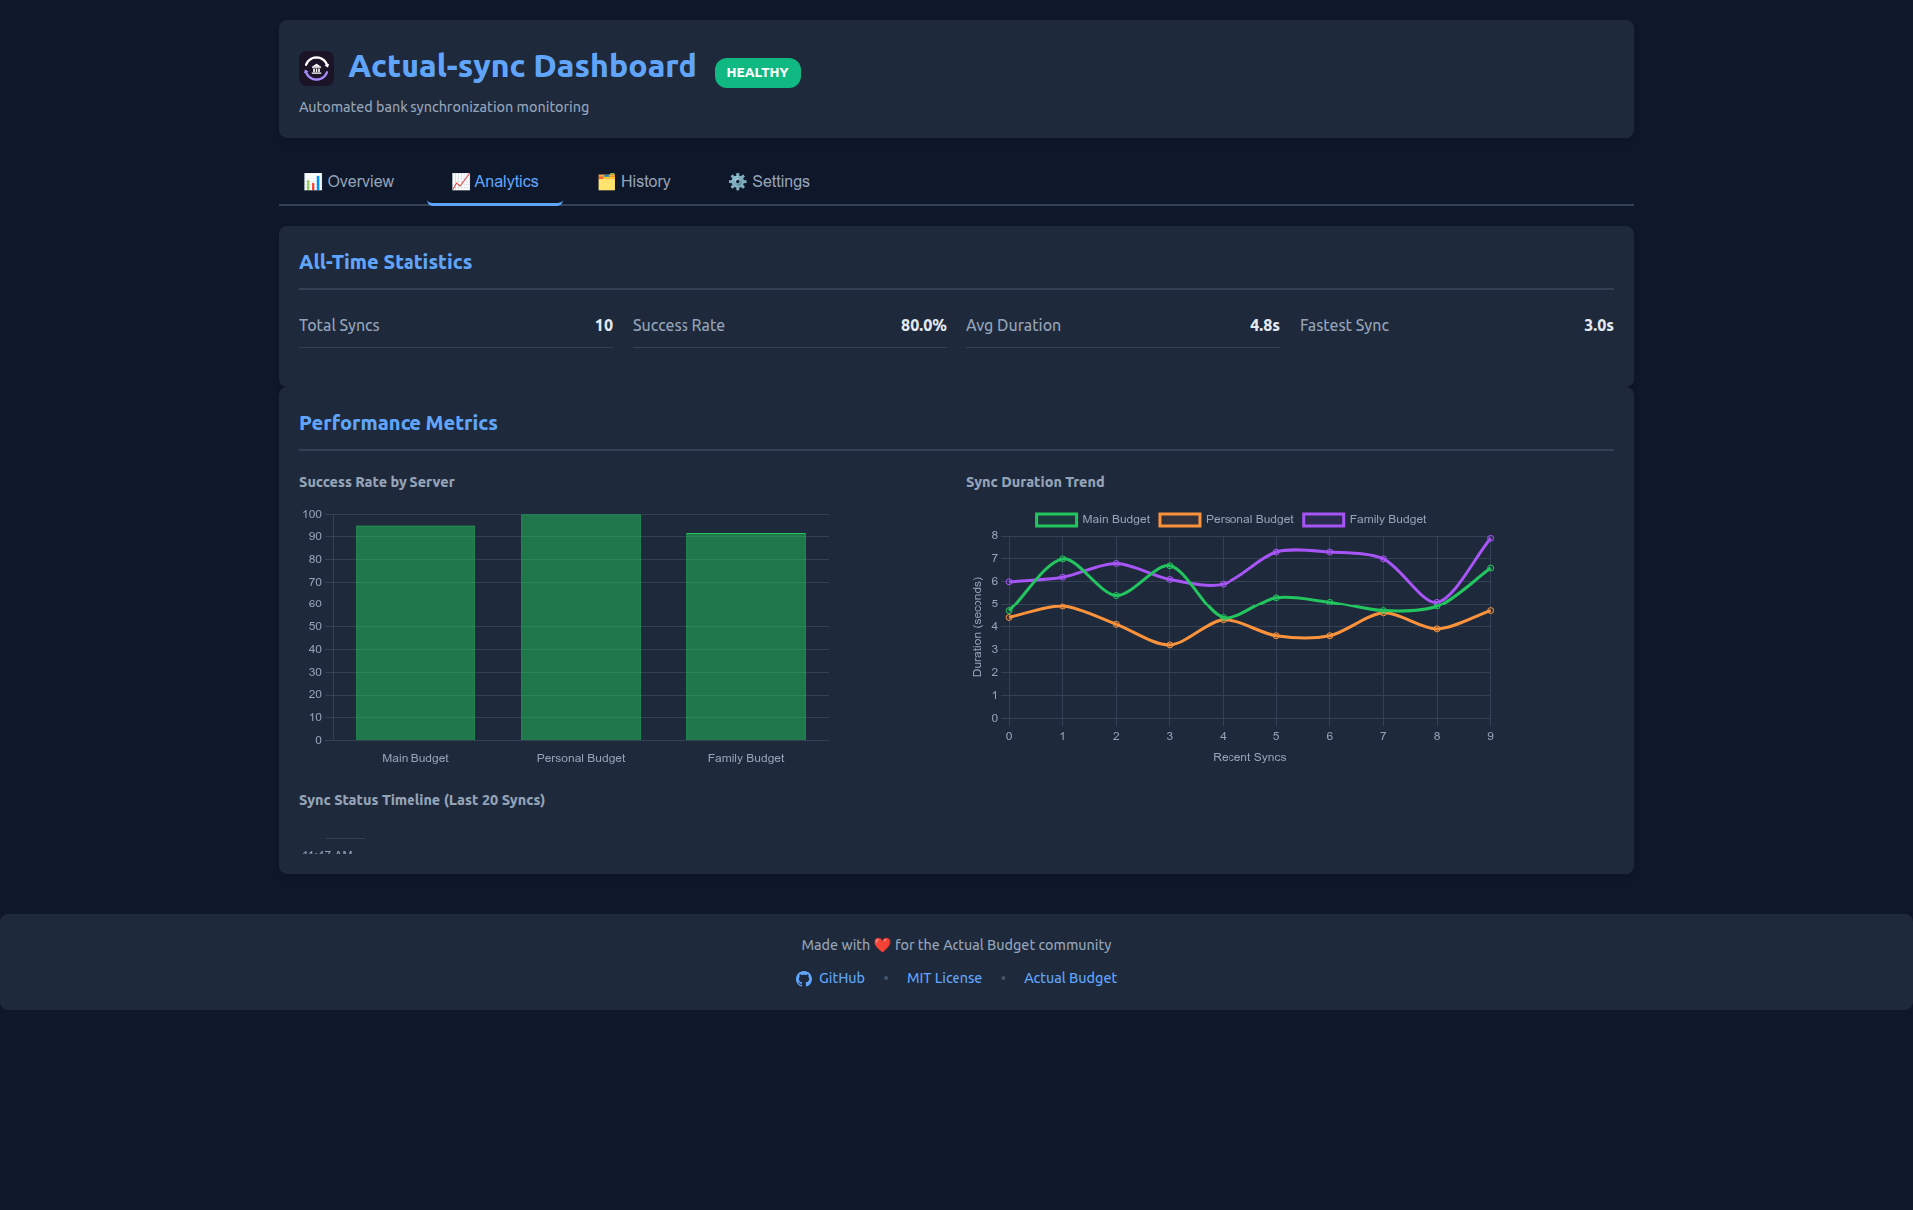Viewport: 1913px width, 1210px height.
Task: Go to the Settings tab
Action: [769, 182]
